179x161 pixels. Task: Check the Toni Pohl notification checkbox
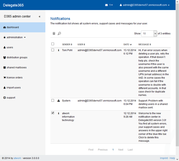point(53,50)
